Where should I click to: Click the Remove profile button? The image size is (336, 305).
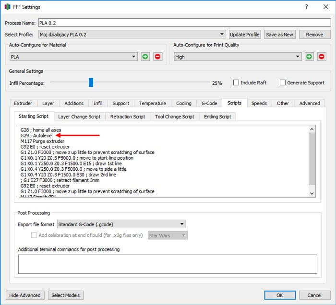314,35
